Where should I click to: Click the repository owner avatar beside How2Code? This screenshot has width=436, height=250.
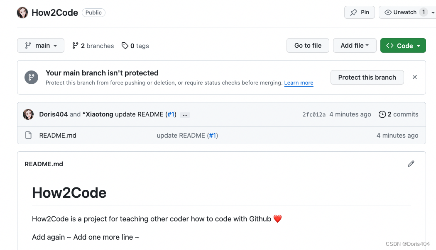click(22, 12)
